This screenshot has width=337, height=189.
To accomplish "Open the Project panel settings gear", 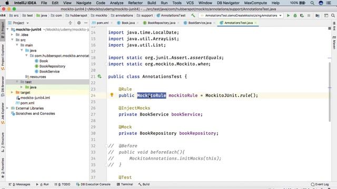I will 79,23.
